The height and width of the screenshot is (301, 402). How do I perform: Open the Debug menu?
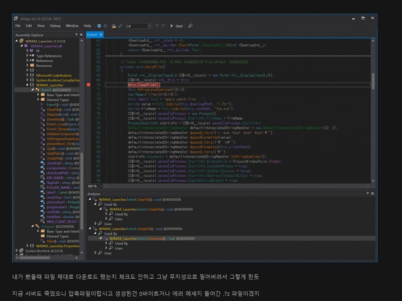(55, 26)
